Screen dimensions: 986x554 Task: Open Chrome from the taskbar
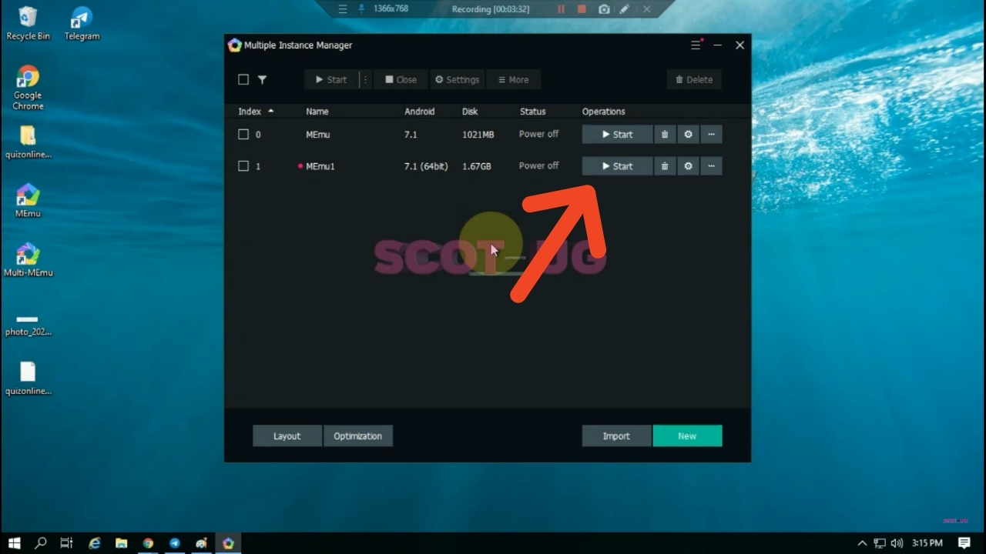click(148, 543)
